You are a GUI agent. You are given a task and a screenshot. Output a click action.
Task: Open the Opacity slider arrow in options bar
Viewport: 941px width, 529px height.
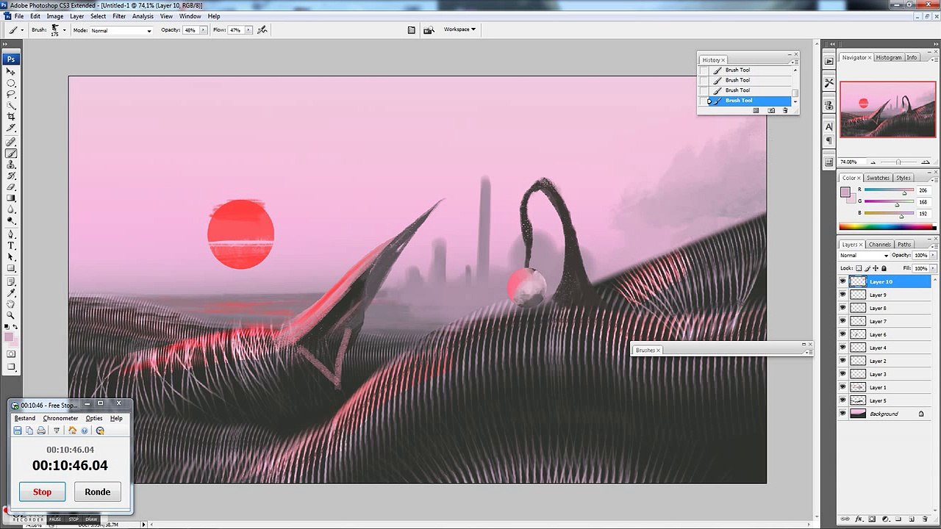click(x=203, y=30)
